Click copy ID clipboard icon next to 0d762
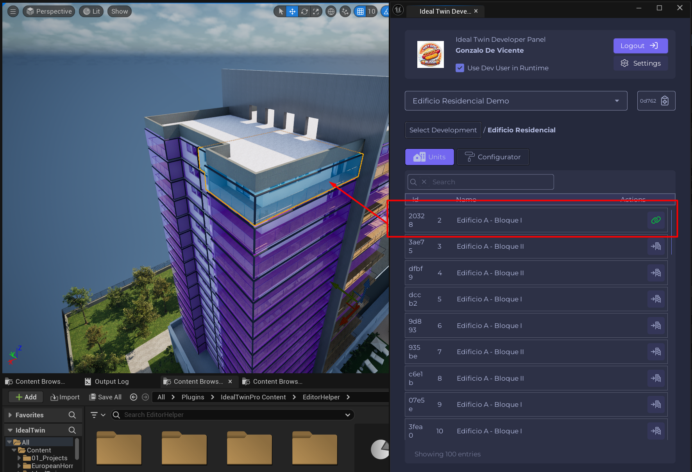Screen dimensions: 692x472 pos(665,101)
